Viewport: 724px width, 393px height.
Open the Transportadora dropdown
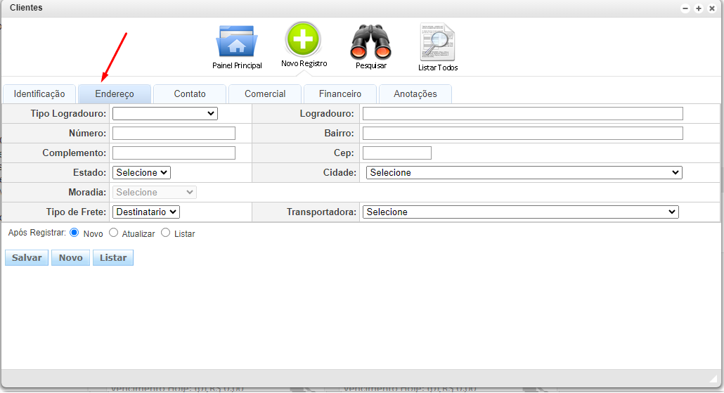point(520,212)
